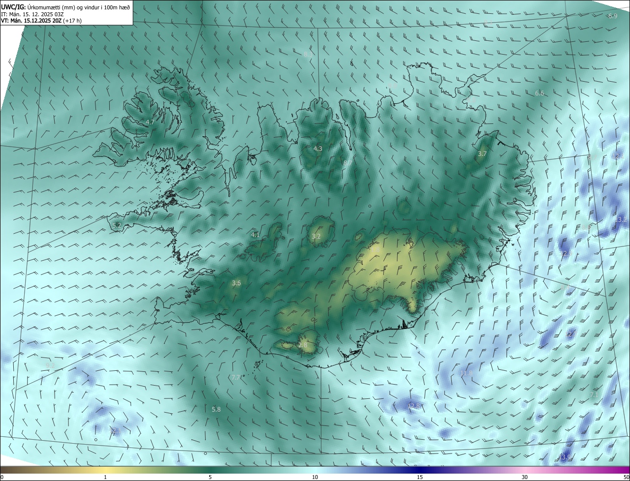630x481 pixels.
Task: Click the title 'Úrkomumætti (mm) og vindur í 100m hæð'
Action: (79, 7)
